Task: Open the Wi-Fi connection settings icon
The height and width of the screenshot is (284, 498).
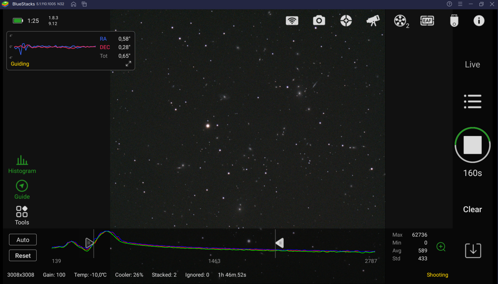Action: [x=292, y=21]
